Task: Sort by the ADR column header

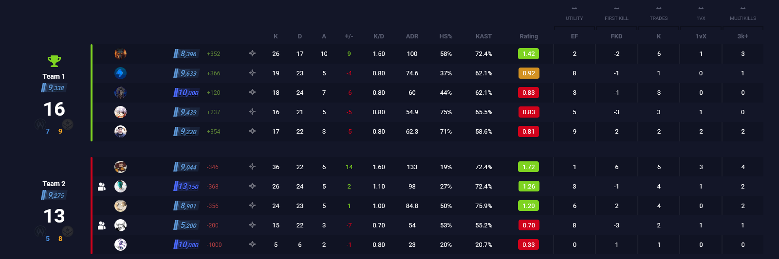Action: click(412, 36)
